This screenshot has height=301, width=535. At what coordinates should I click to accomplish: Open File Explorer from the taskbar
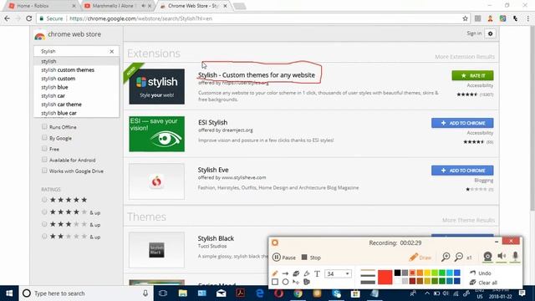point(182,293)
